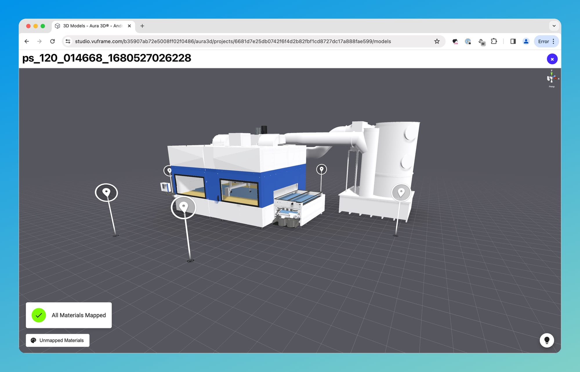Select the small hotspot pin at the machine's upper-left corner

pyautogui.click(x=169, y=170)
